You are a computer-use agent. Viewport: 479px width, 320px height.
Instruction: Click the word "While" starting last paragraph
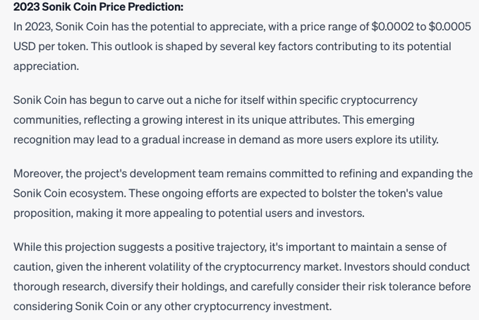click(27, 247)
